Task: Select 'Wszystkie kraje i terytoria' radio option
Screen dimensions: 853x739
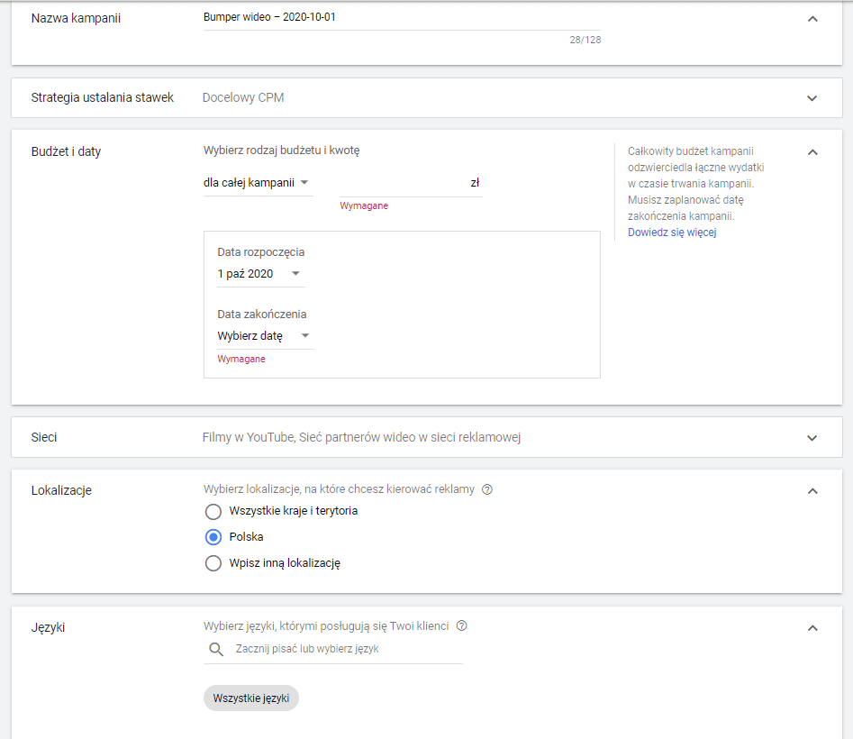Action: pos(213,511)
